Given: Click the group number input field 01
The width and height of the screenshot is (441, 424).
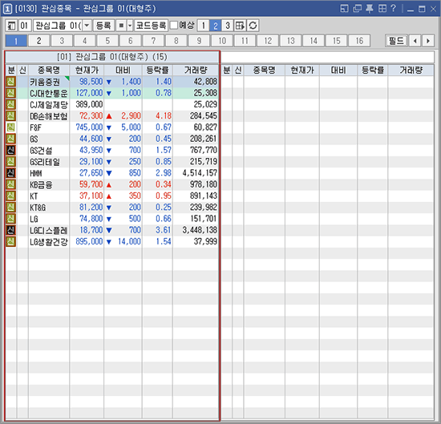Looking at the screenshot, I should pyautogui.click(x=25, y=26).
